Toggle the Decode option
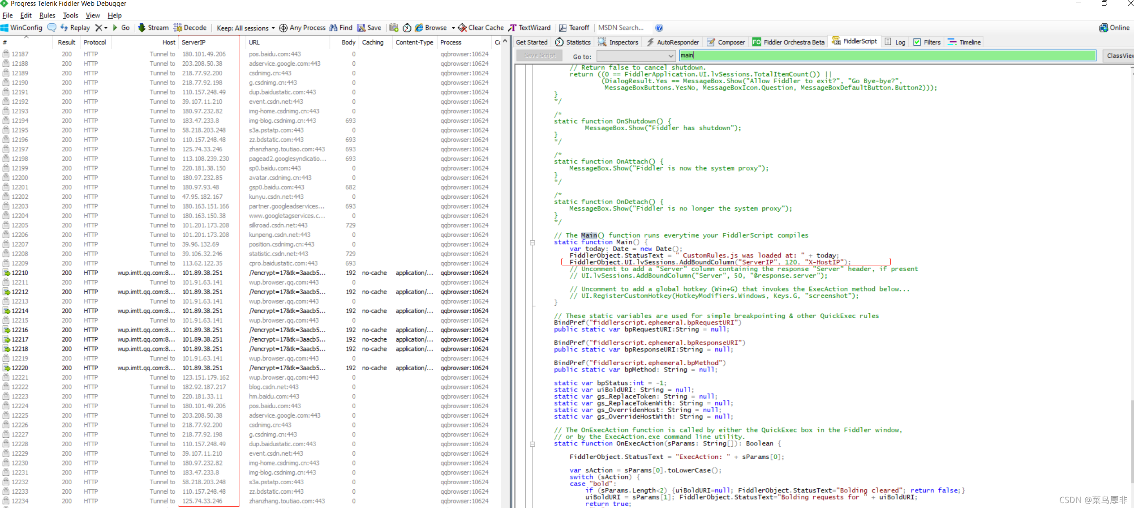The height and width of the screenshot is (508, 1134). (190, 28)
